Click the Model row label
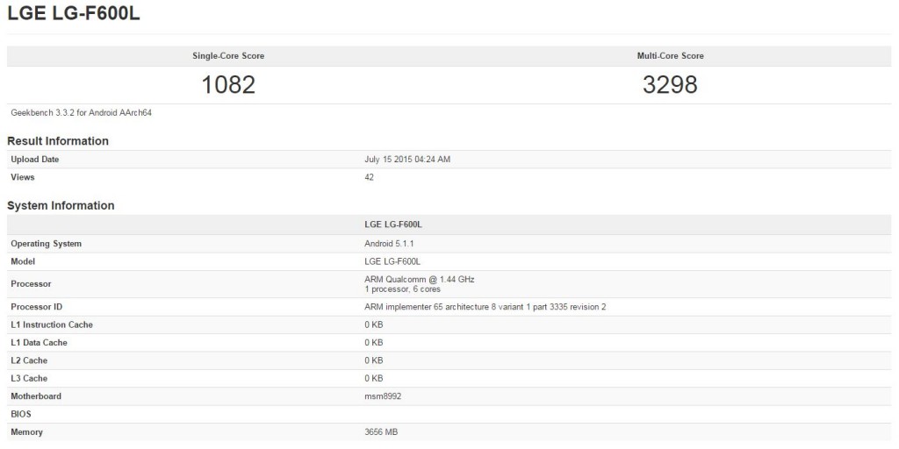899x449 pixels. tap(23, 261)
